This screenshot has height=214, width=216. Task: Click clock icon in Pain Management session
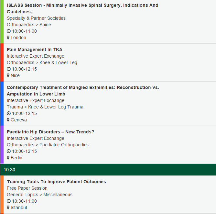9,69
